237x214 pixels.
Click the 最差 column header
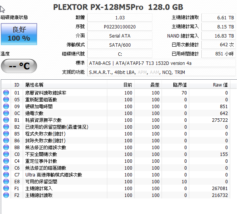[x=148, y=85]
